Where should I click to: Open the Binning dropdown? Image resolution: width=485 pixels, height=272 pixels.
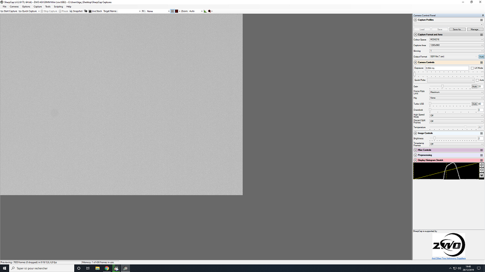pos(456,51)
